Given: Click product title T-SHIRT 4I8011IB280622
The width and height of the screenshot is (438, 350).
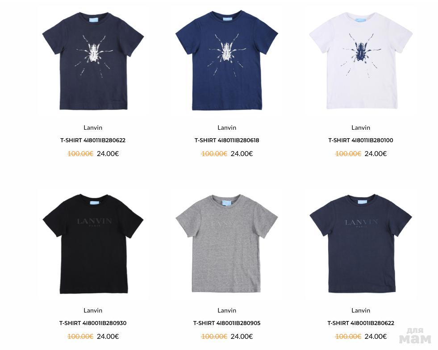Looking at the screenshot, I should click(93, 140).
